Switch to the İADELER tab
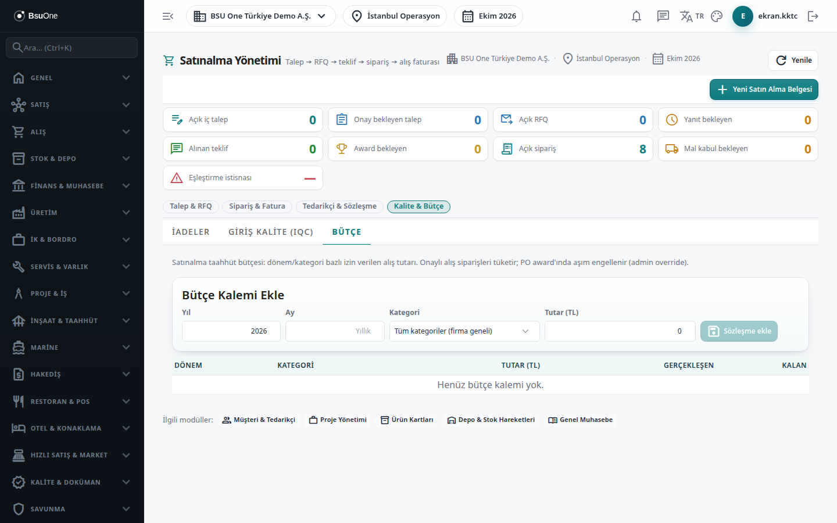The height and width of the screenshot is (523, 837). click(x=191, y=232)
